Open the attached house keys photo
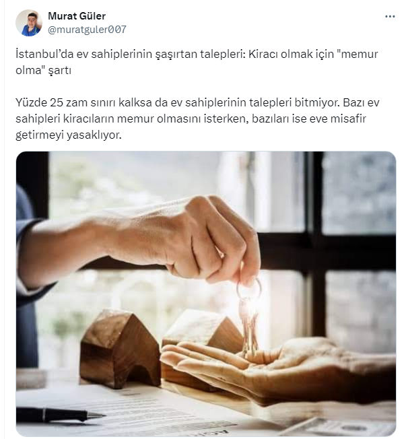The image size is (404, 439). point(206,294)
